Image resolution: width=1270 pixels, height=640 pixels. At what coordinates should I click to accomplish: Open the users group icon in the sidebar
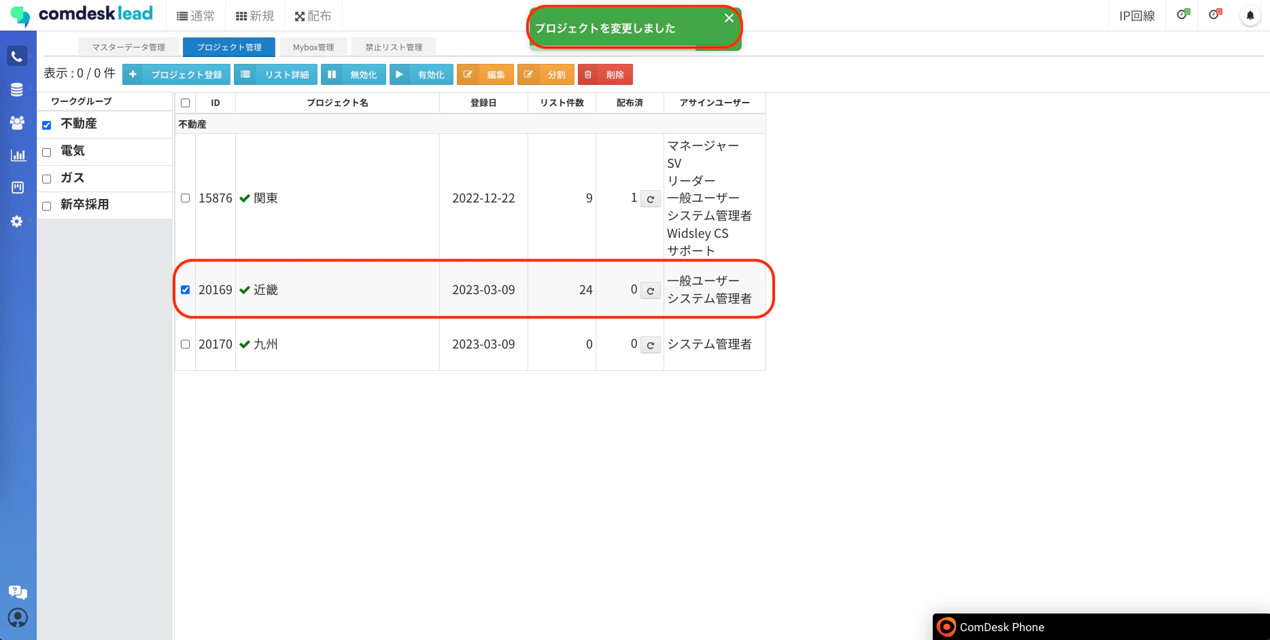click(17, 122)
